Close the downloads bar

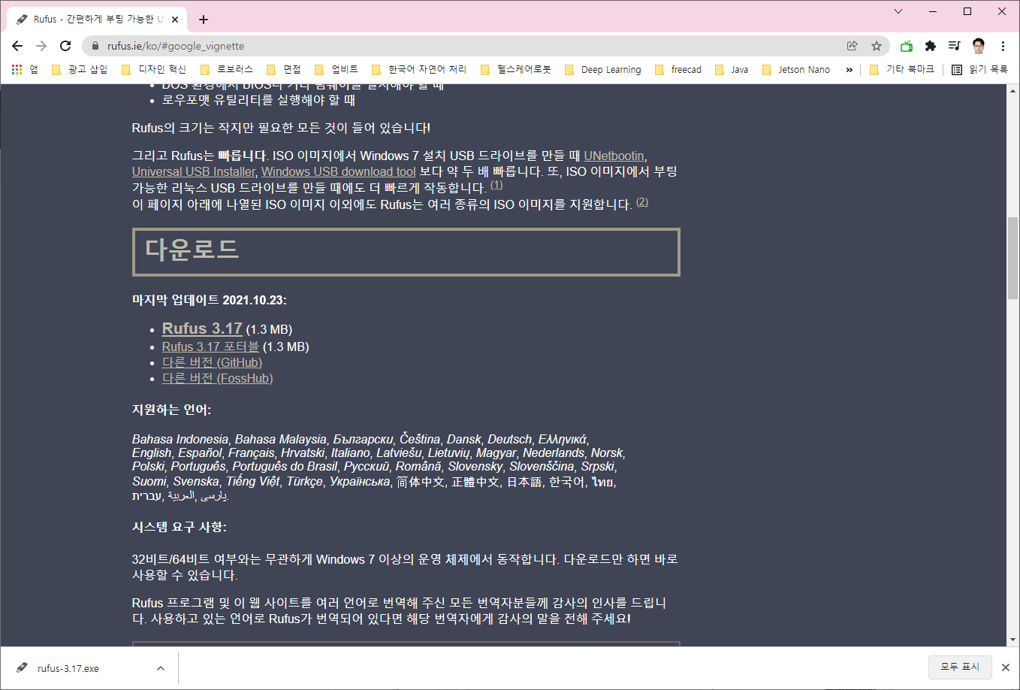point(1006,667)
